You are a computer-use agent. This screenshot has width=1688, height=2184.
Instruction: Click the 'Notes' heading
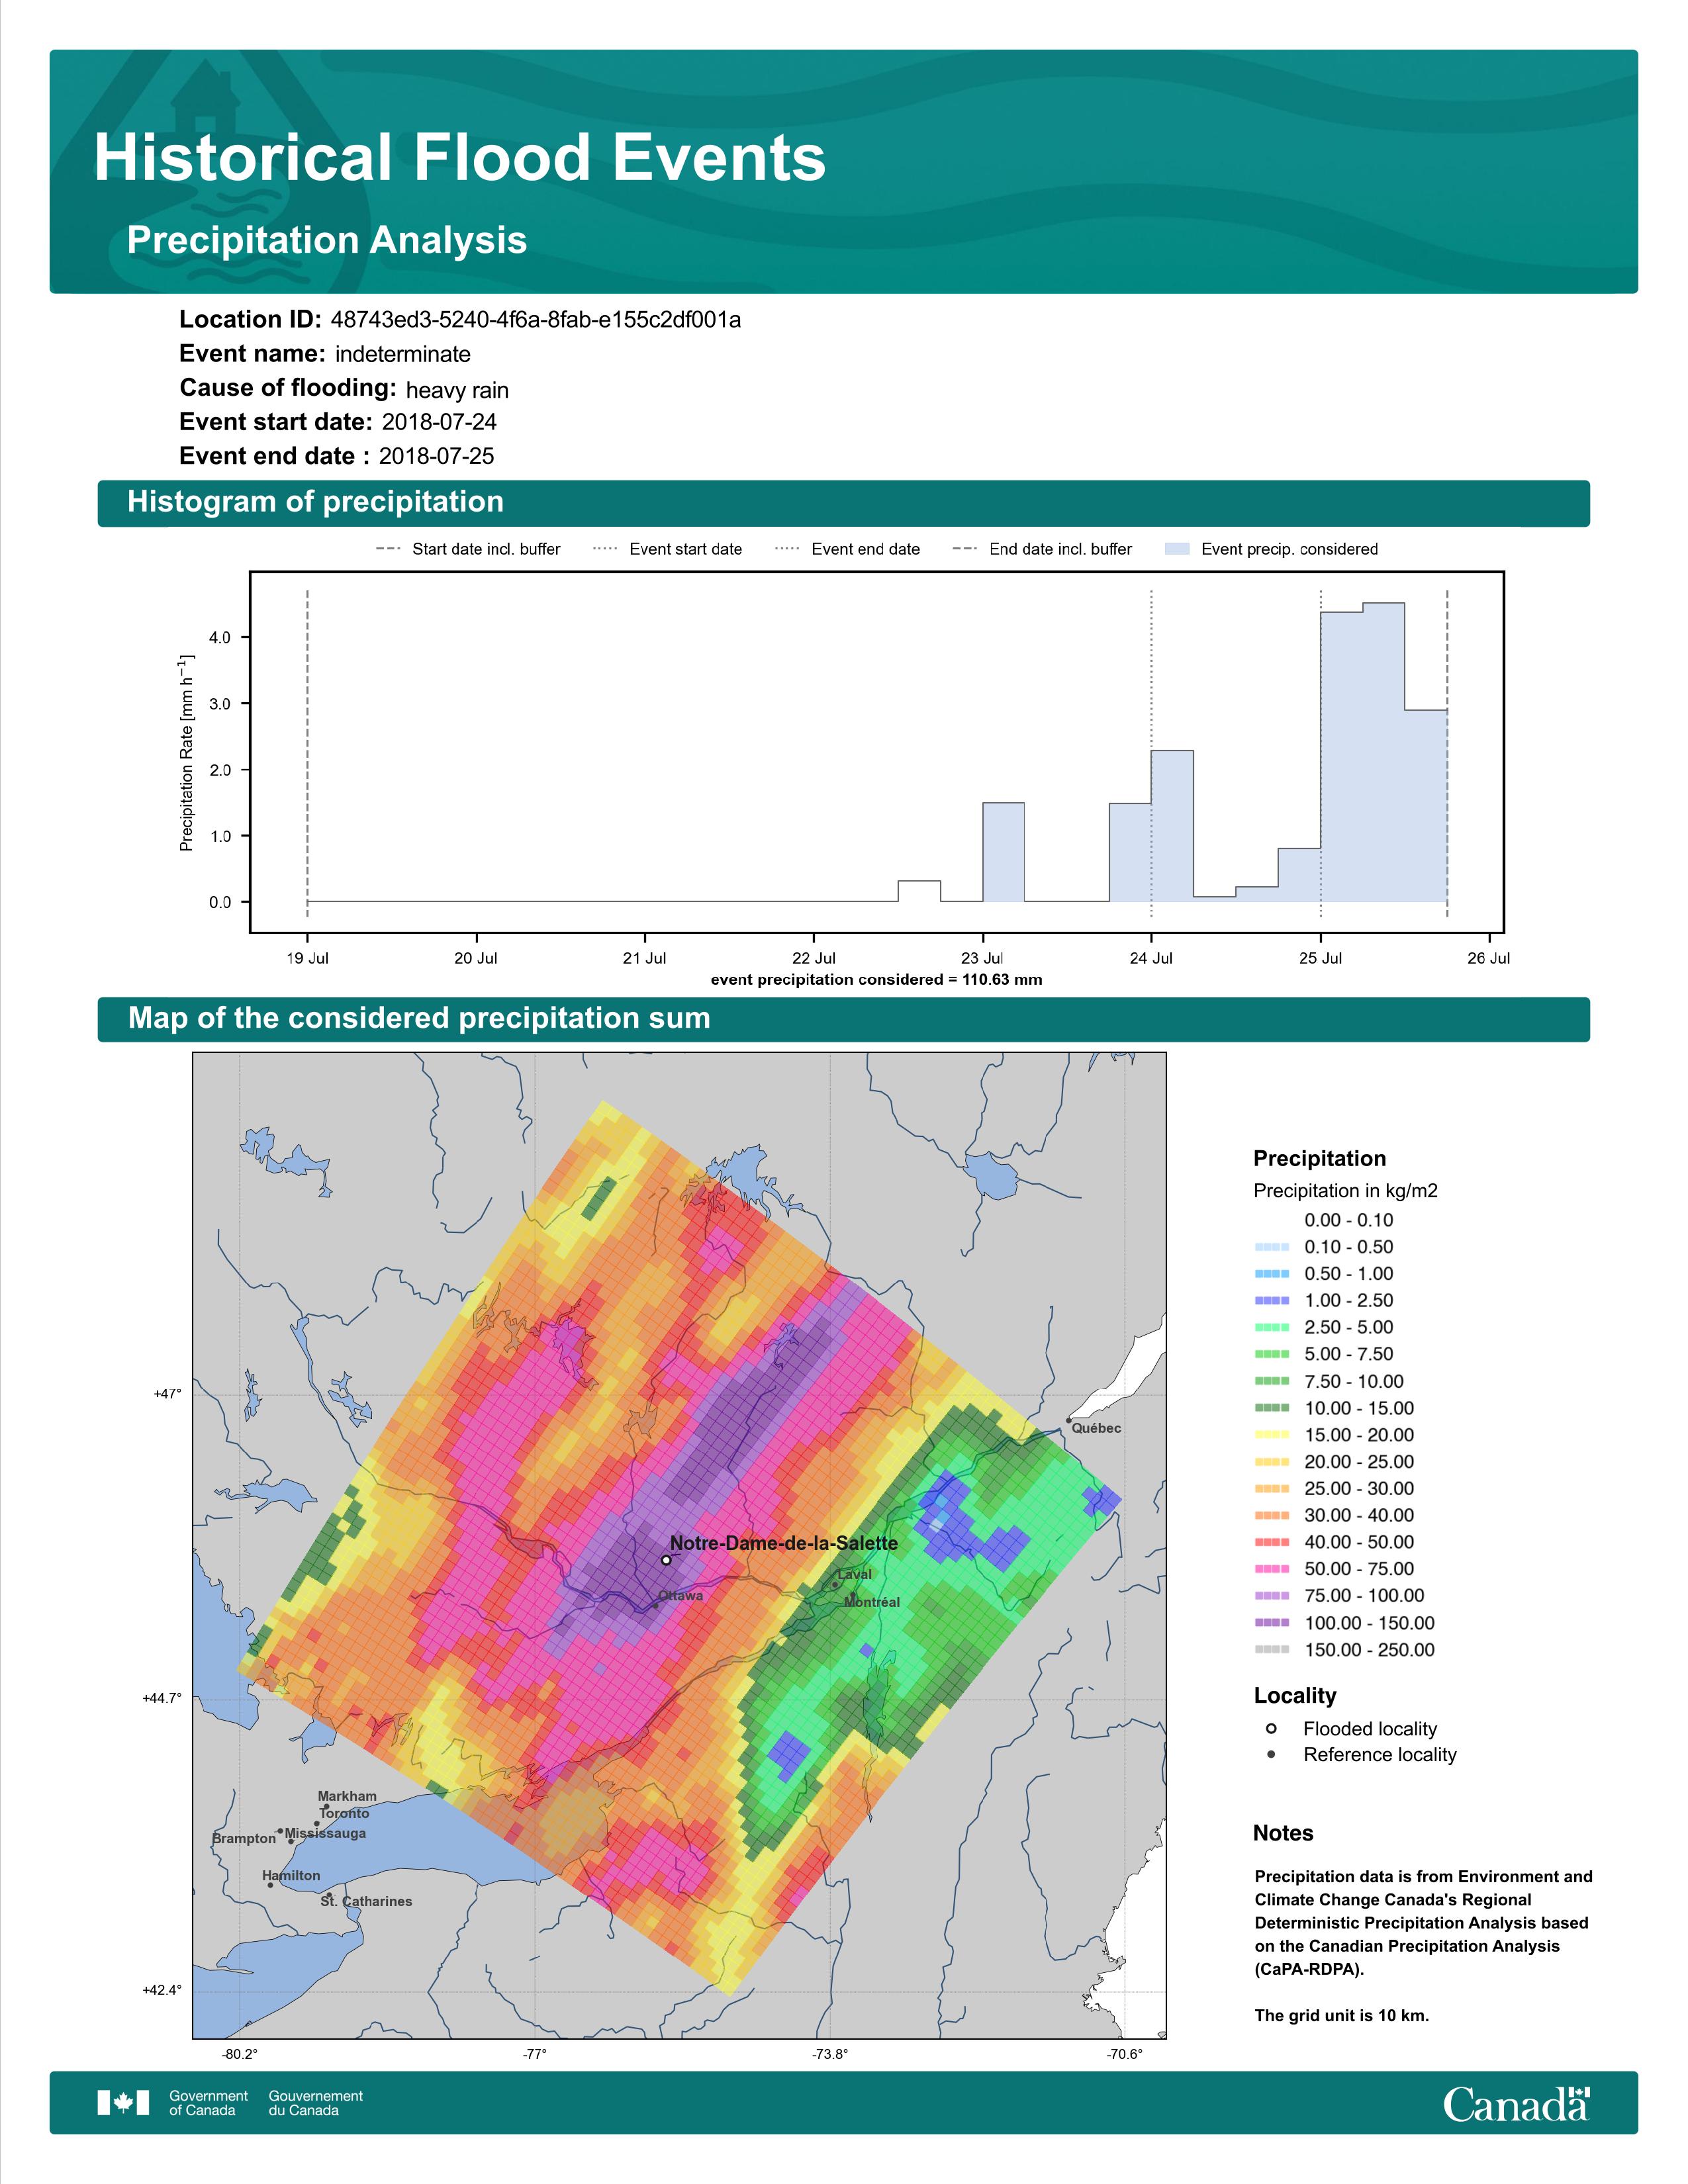pyautogui.click(x=1283, y=1833)
